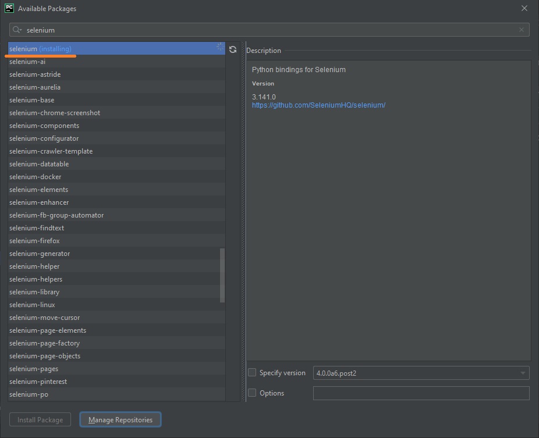
Task: Select selenium-chrome-screenshot package
Action: click(116, 113)
